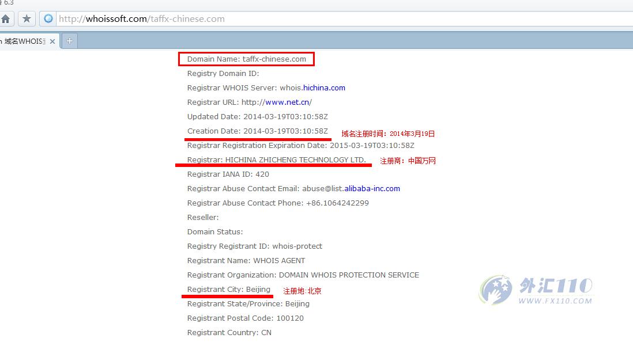Click the Registrar Abuse Contact Phone line
633x342 pixels.
coord(278,203)
